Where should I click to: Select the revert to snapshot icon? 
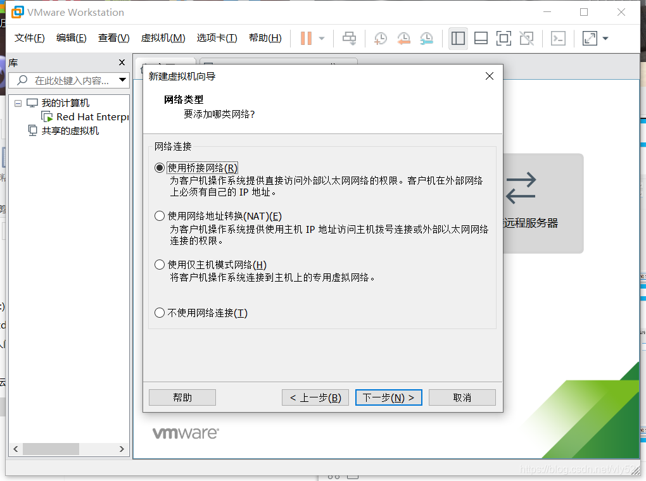403,38
